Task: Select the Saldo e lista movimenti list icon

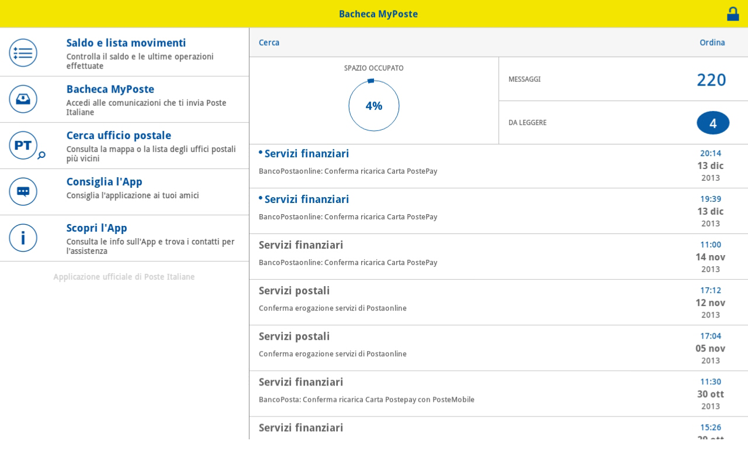Action: coord(23,53)
